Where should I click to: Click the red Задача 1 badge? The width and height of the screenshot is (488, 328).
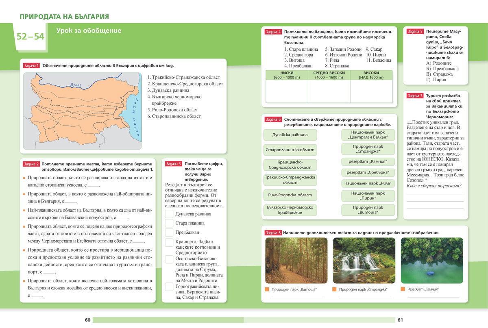(31, 65)
